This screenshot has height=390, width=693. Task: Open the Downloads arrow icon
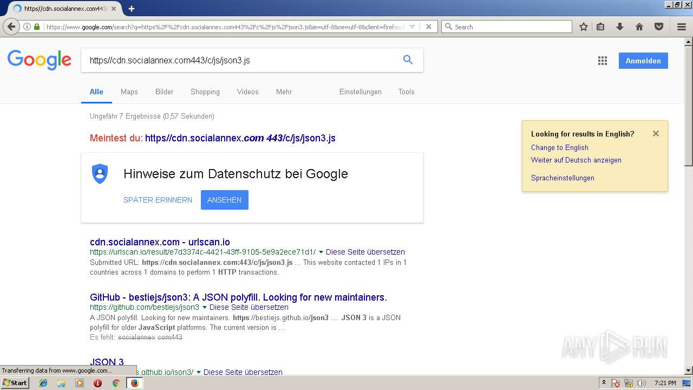pyautogui.click(x=620, y=27)
